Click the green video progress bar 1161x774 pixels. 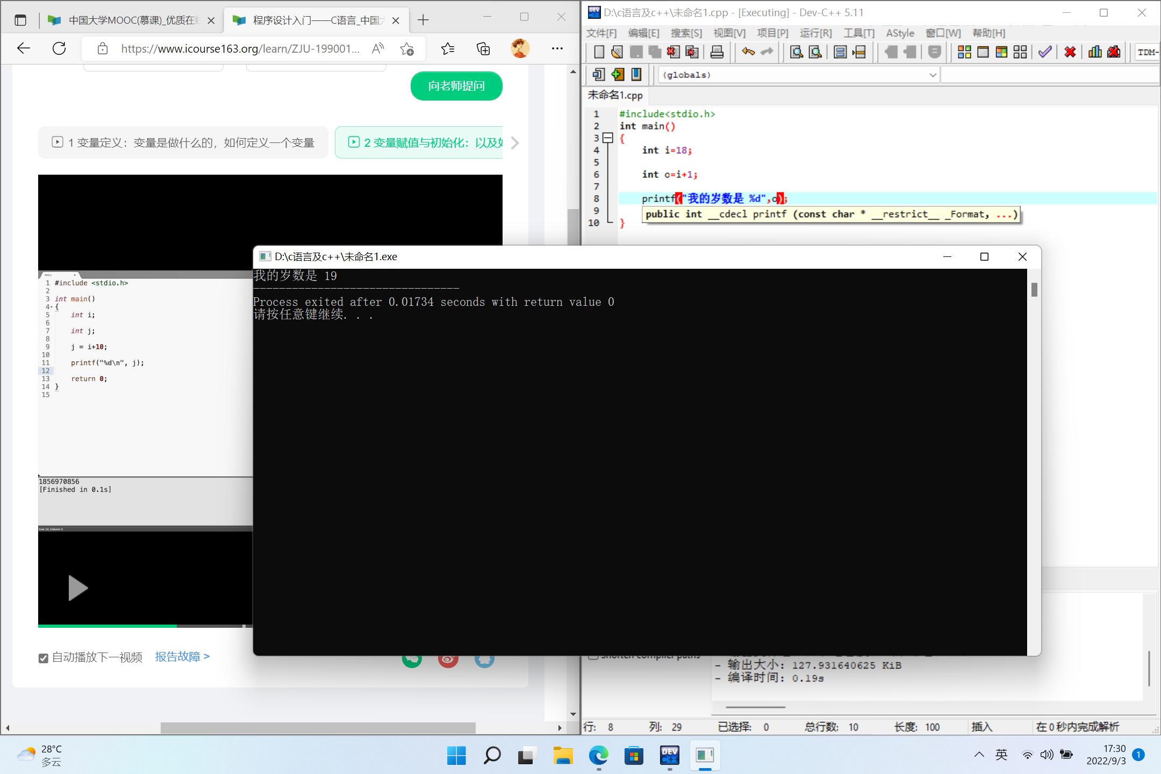(107, 625)
